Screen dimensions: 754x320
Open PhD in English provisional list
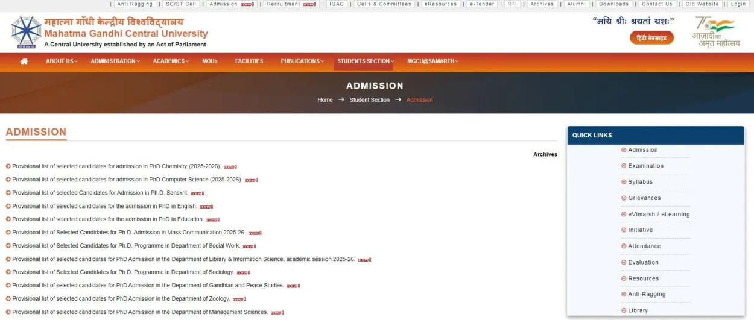tap(104, 206)
